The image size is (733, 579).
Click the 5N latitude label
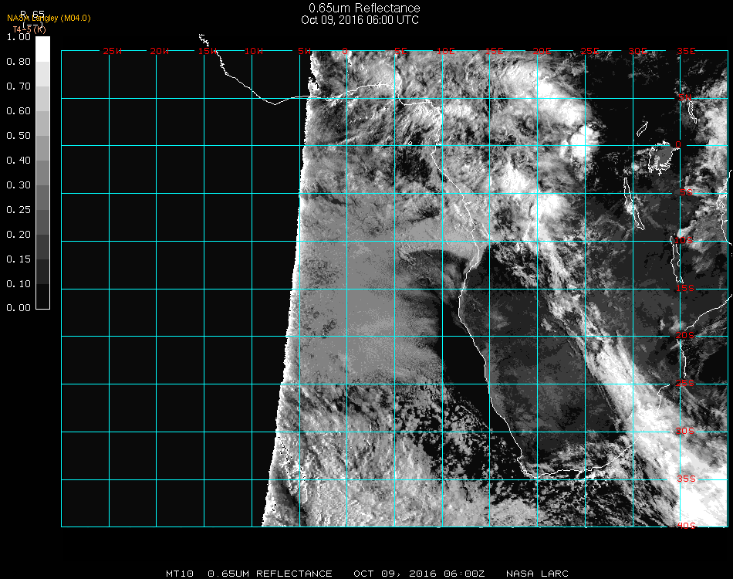pyautogui.click(x=684, y=97)
